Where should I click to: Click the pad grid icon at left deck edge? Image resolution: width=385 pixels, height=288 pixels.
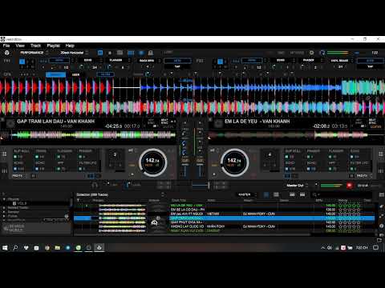(x=4, y=154)
